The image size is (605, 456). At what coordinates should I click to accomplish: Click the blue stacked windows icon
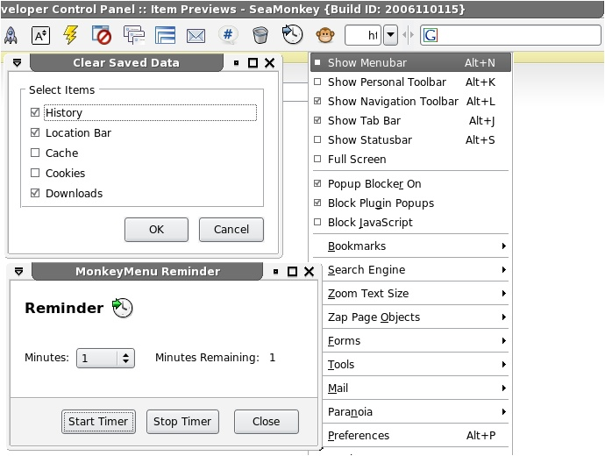(x=165, y=35)
